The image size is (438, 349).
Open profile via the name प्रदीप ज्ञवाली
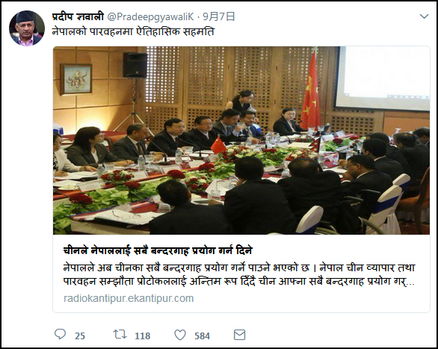coord(78,16)
